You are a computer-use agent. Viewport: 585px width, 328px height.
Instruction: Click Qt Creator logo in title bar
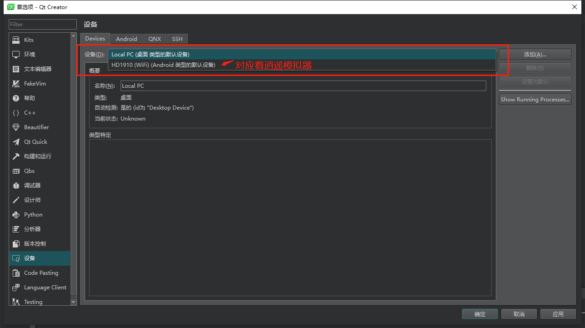pyautogui.click(x=11, y=7)
